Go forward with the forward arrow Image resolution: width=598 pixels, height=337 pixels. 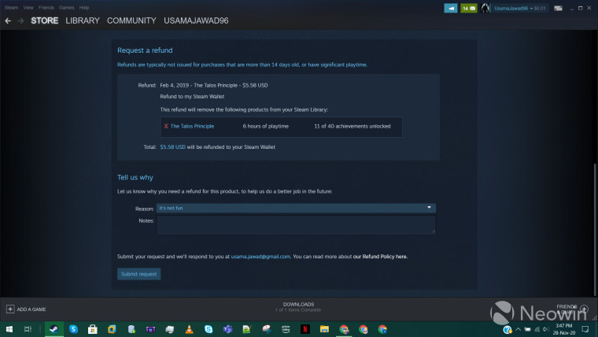click(21, 21)
